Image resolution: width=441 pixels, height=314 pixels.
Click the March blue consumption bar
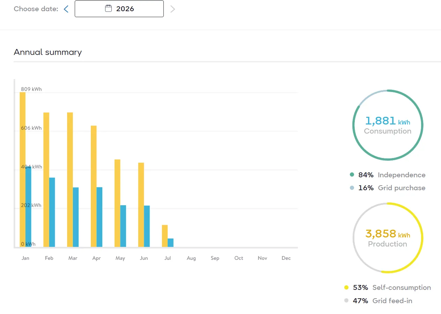click(76, 217)
